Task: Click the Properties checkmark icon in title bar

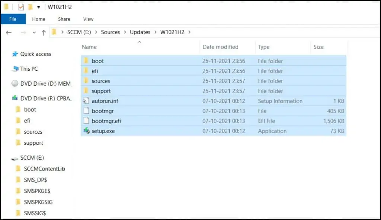Action: [21, 7]
